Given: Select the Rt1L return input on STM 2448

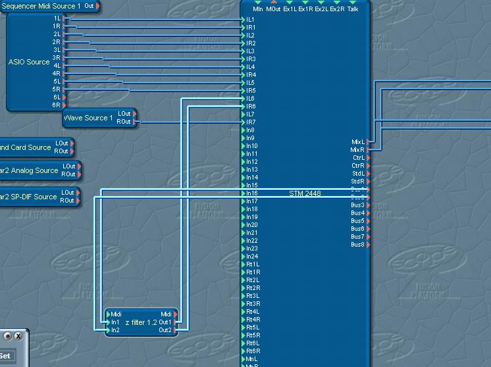Looking at the screenshot, I should [244, 264].
